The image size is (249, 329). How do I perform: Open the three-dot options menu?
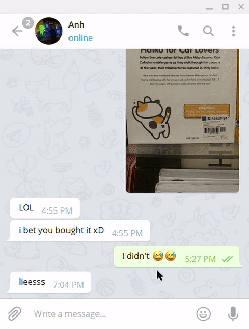[x=234, y=31]
